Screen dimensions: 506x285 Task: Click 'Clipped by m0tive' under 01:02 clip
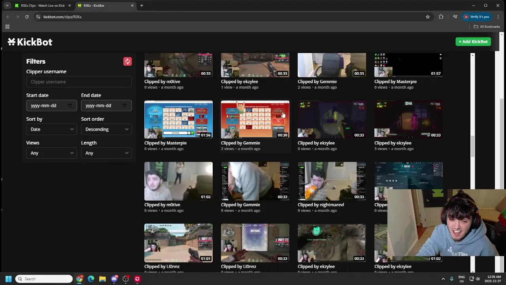162,205
